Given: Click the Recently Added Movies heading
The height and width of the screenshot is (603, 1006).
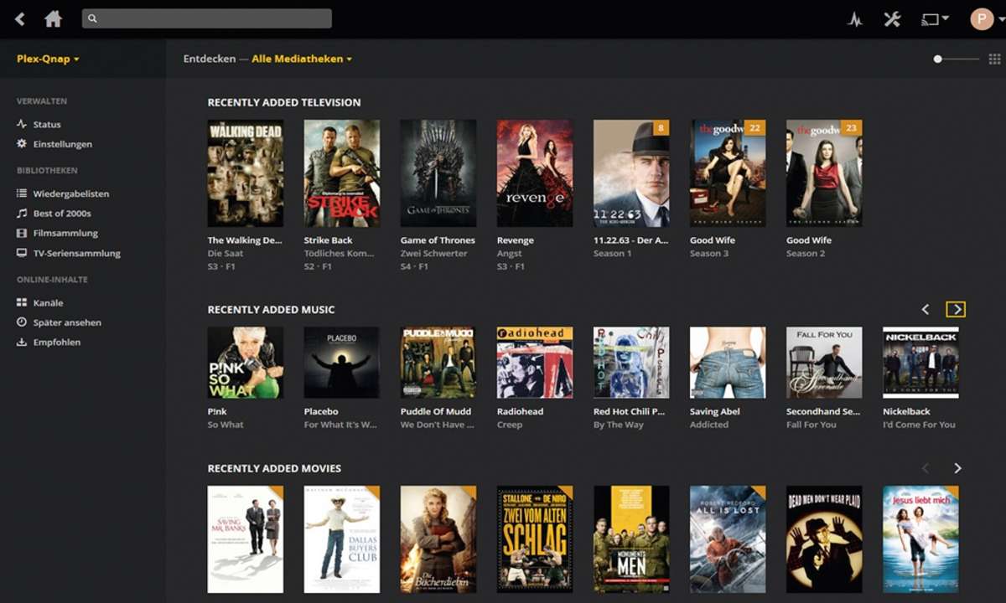Looking at the screenshot, I should (x=275, y=468).
